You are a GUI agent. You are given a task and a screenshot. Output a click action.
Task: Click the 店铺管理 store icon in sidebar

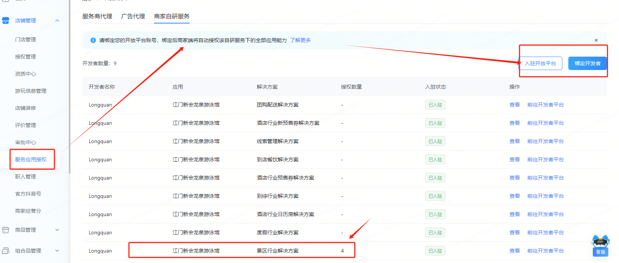click(6, 20)
